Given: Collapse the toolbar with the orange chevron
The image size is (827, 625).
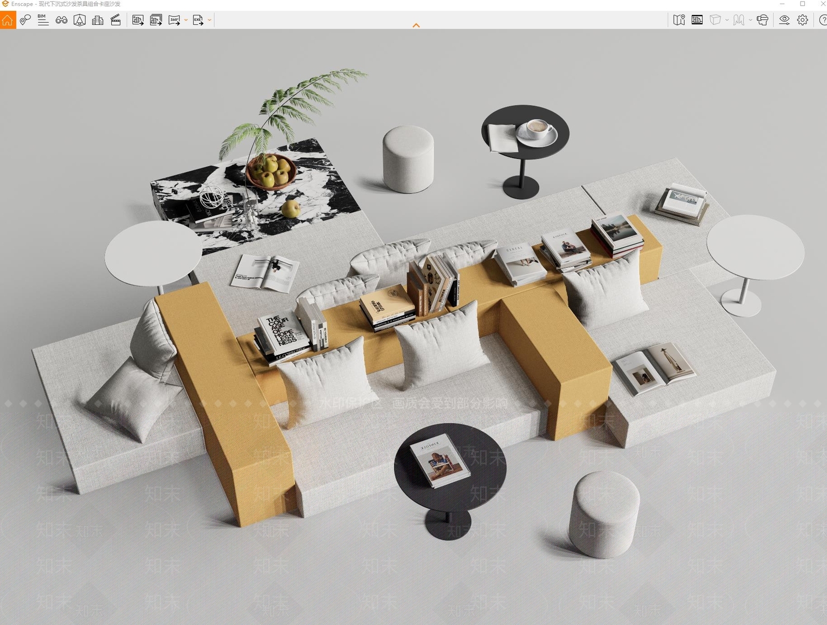Looking at the screenshot, I should click(x=416, y=25).
